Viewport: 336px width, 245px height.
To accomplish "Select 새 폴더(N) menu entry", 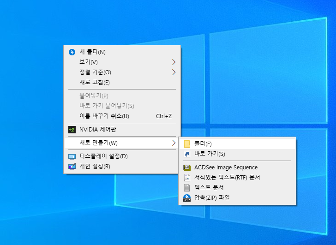I will click(122, 52).
